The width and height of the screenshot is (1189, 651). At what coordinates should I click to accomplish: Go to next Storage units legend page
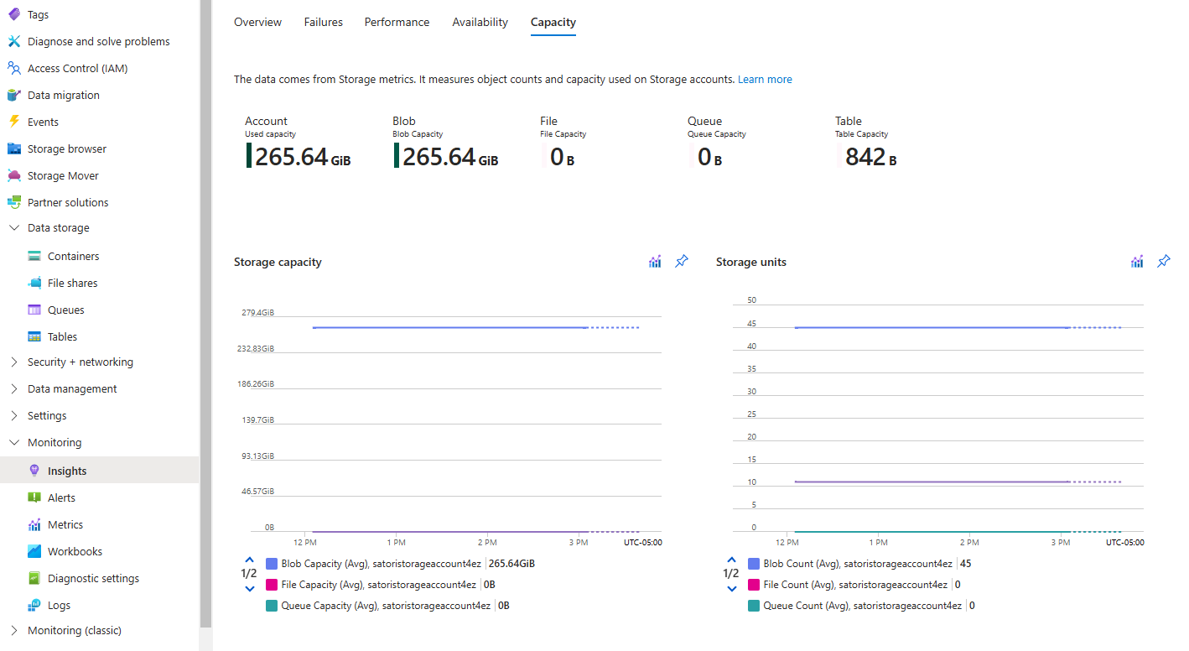[731, 588]
